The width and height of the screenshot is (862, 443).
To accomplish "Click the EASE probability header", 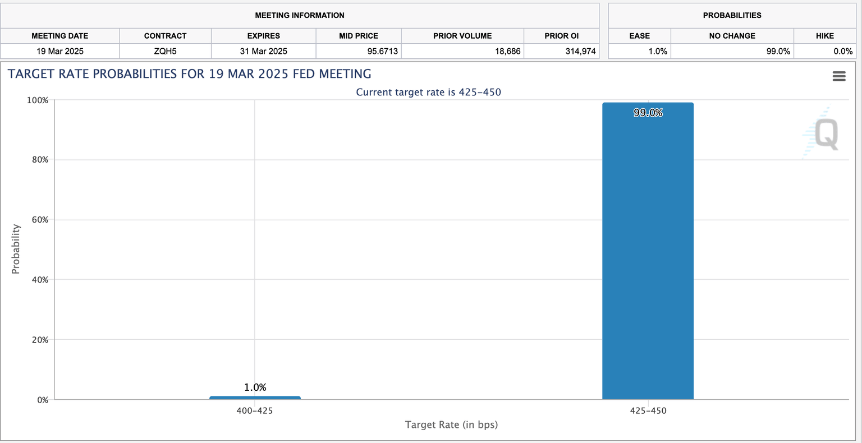I will click(639, 35).
